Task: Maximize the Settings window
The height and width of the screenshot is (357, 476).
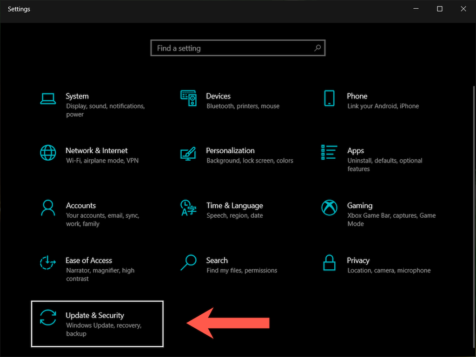Action: 440,9
